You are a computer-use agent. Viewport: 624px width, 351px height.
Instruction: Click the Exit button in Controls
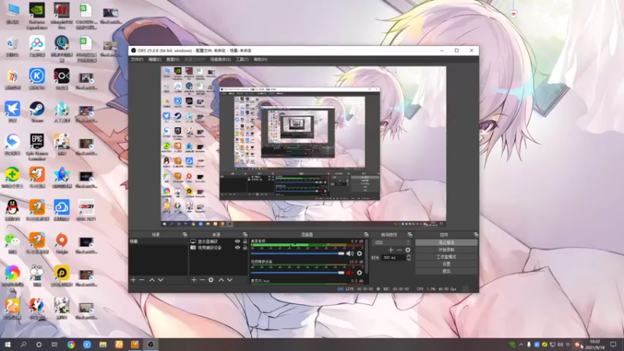[446, 271]
